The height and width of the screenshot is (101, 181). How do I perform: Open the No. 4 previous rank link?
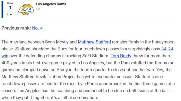pyautogui.click(x=37, y=28)
